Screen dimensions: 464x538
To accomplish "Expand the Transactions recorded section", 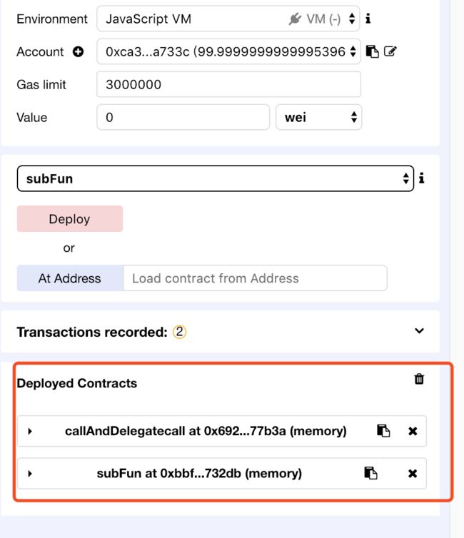I will click(x=419, y=331).
